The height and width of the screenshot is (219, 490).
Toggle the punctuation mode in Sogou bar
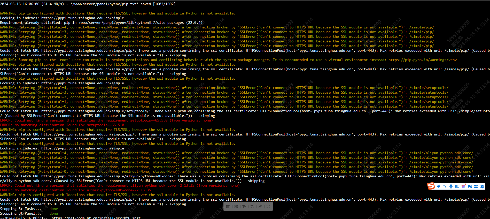[445, 186]
